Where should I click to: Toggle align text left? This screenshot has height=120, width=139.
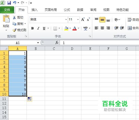pos(97,28)
